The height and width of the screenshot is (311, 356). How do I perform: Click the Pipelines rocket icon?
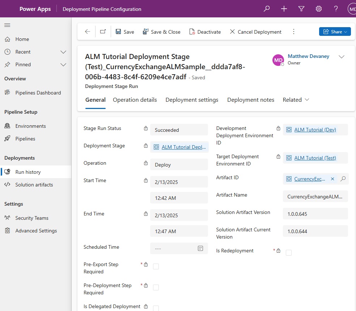pyautogui.click(x=7, y=139)
